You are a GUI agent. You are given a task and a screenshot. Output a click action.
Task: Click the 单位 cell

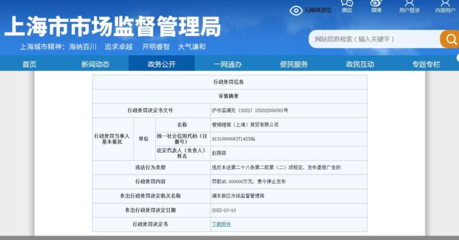click(145, 139)
